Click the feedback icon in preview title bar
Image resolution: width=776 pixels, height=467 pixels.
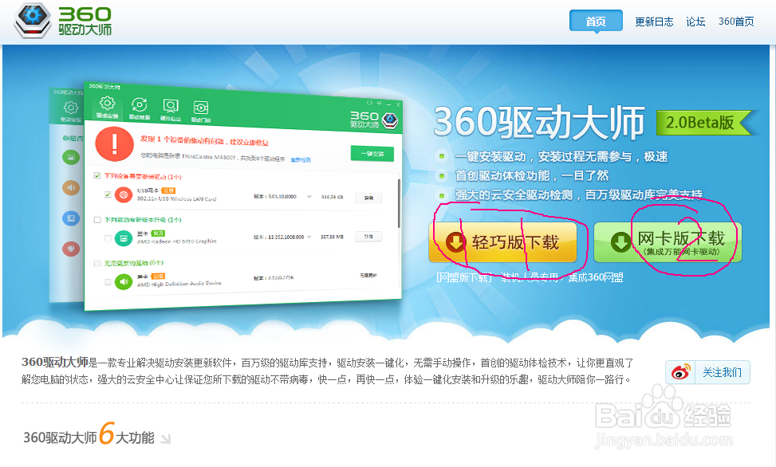369,103
